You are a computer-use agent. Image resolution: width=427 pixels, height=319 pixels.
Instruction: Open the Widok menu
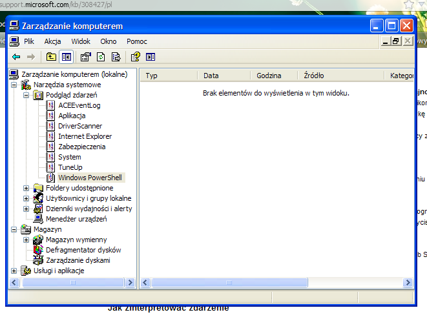(81, 41)
